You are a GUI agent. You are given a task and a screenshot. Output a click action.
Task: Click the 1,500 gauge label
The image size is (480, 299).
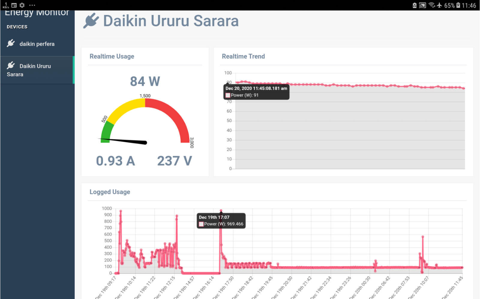tap(145, 96)
